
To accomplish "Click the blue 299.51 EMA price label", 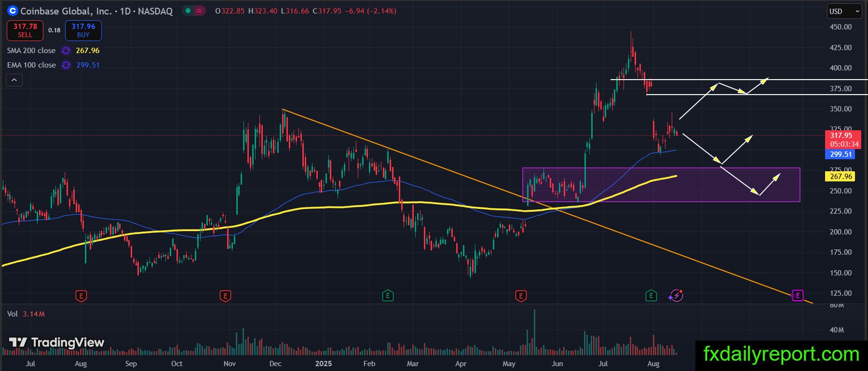I will [841, 154].
